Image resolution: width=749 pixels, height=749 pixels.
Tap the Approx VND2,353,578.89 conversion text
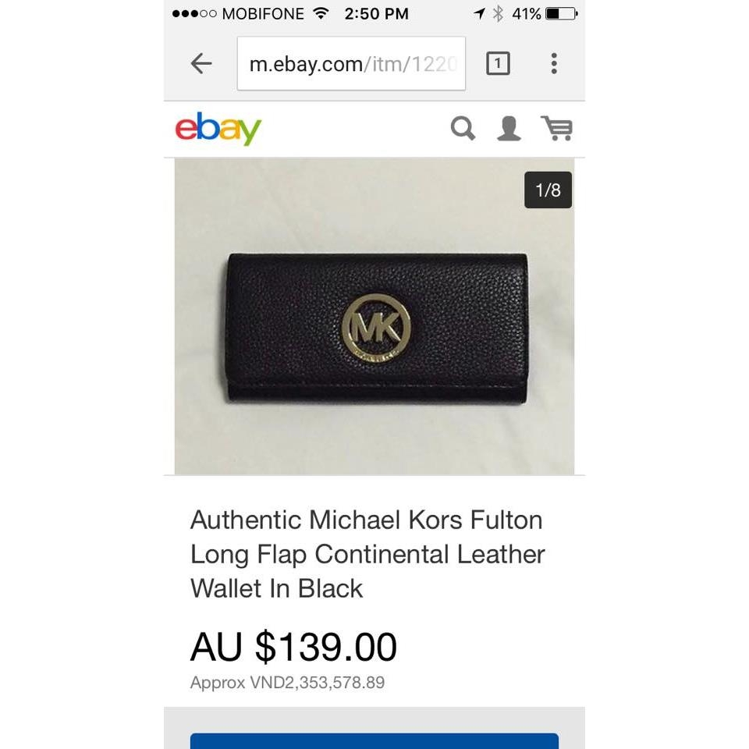(287, 682)
